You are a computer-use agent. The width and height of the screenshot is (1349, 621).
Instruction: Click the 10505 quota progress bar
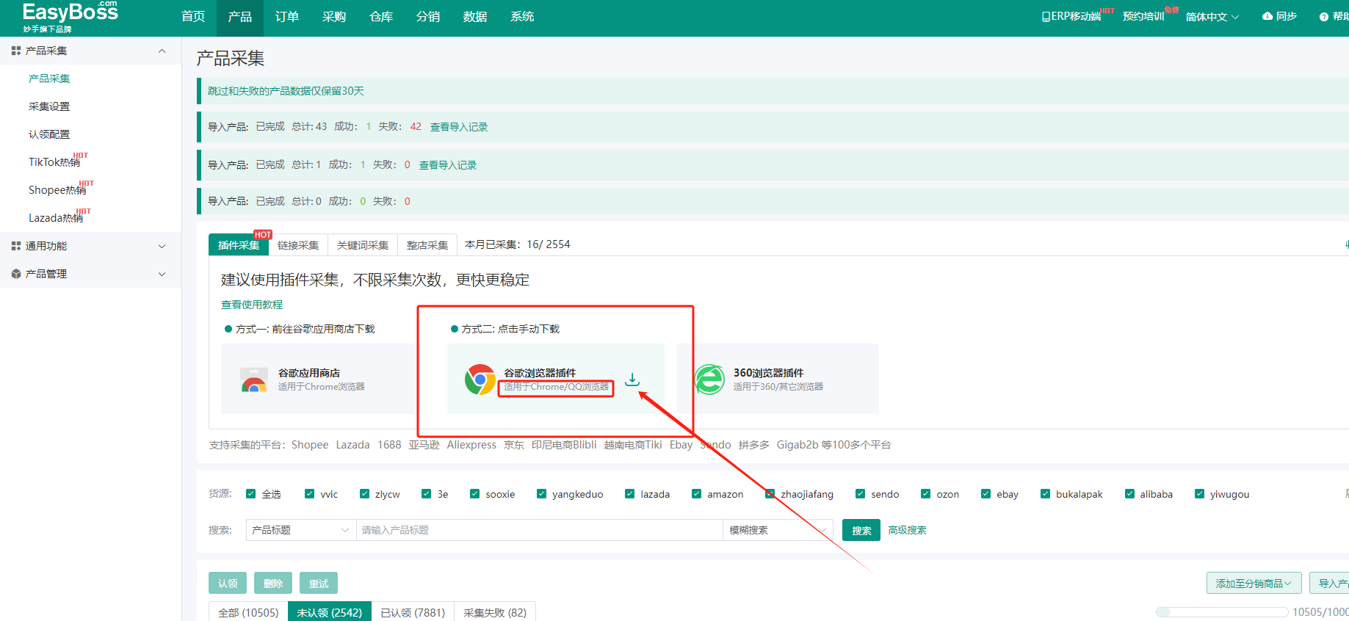coord(1222,612)
